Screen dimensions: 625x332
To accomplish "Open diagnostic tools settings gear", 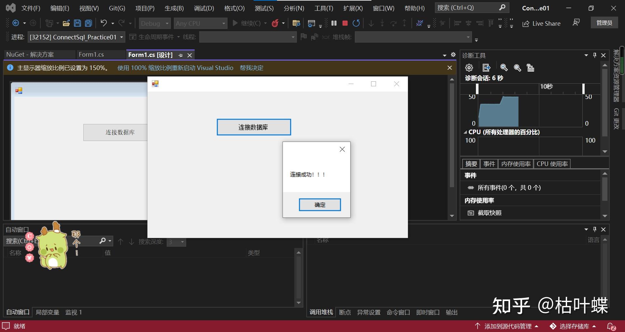I will (x=469, y=68).
